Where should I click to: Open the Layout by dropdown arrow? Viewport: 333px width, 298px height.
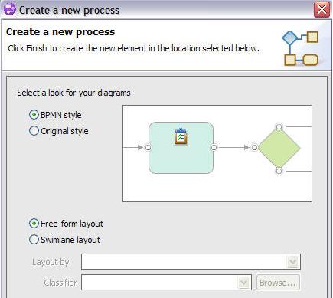(x=292, y=262)
